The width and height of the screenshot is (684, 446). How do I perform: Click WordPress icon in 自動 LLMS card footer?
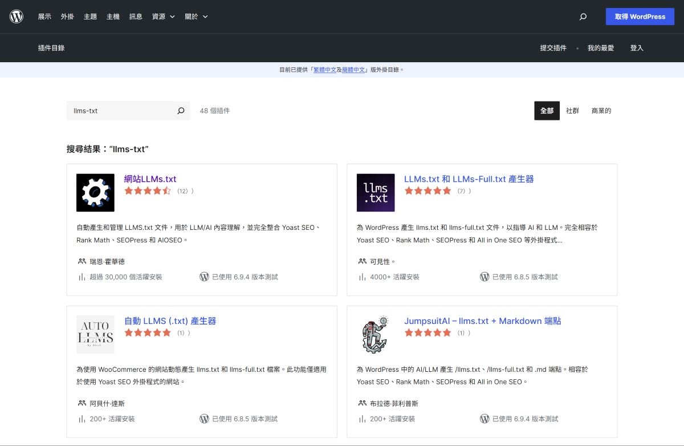click(x=204, y=419)
